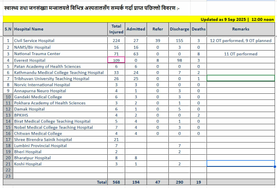Select the "Deaths" column header cell

198,29
